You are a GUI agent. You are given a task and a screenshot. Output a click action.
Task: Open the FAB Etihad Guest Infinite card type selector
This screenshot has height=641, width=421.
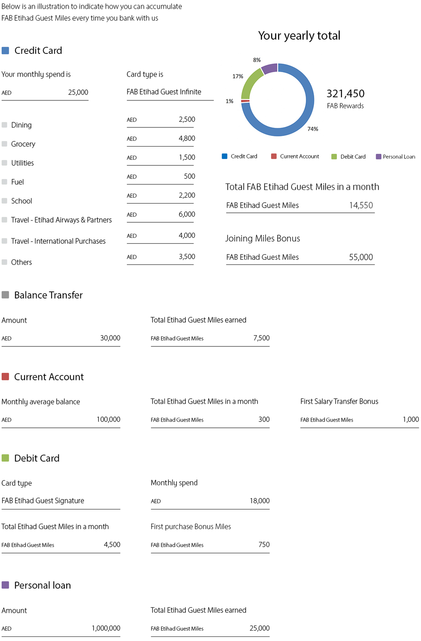pos(170,92)
